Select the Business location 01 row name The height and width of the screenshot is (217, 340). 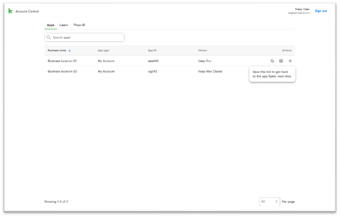pos(62,61)
